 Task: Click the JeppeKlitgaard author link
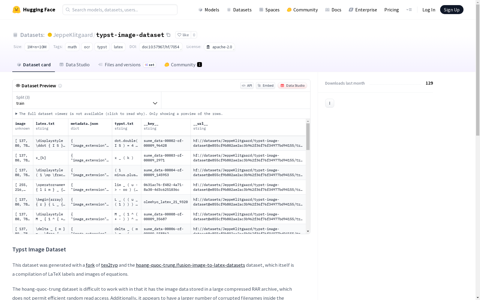[73, 35]
